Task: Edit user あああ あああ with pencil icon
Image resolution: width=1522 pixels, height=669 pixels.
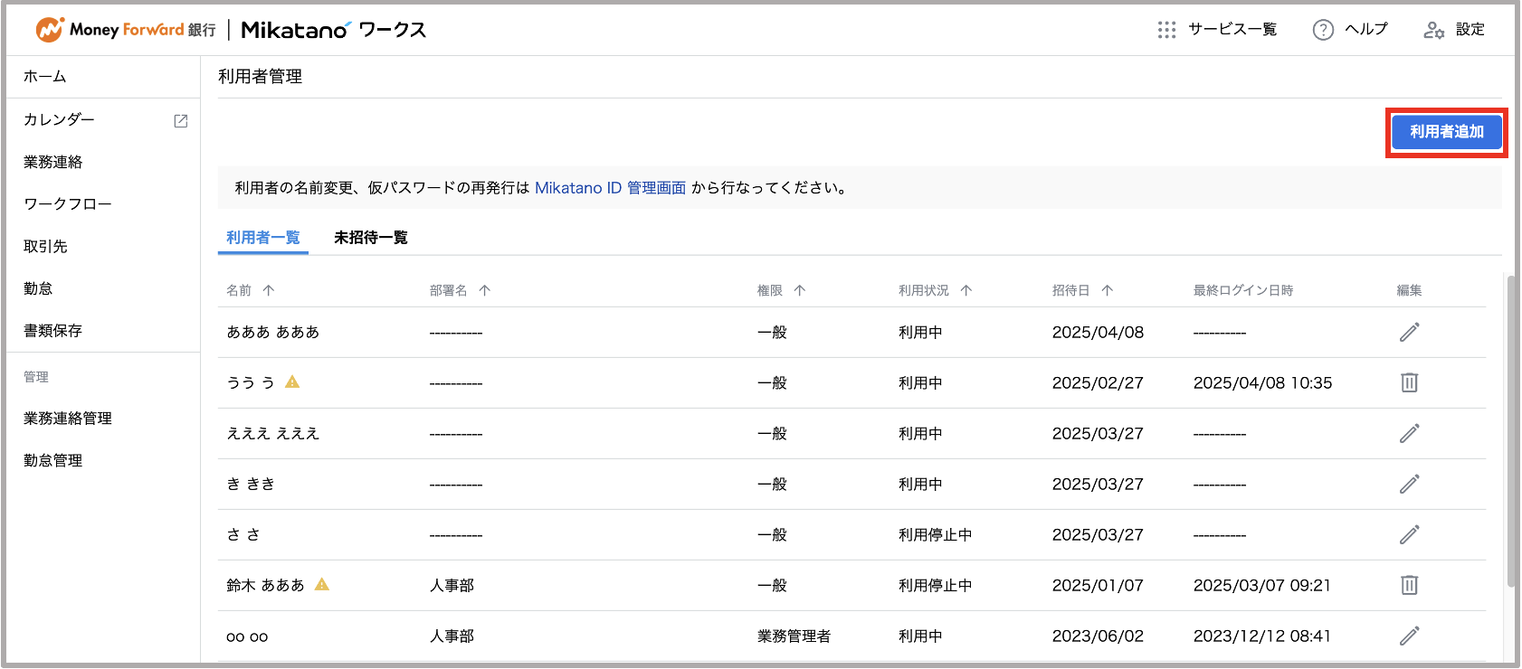Action: 1409,332
